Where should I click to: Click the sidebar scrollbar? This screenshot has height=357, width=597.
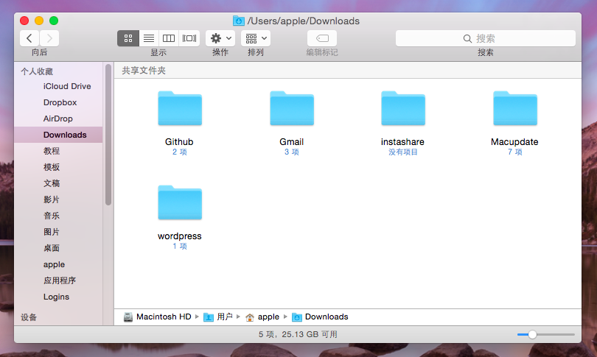pyautogui.click(x=108, y=135)
